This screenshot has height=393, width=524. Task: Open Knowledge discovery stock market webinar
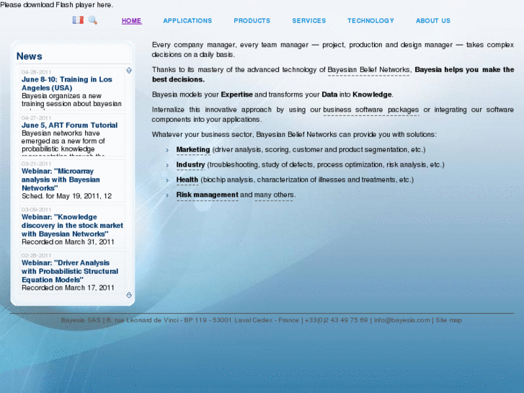[72, 226]
